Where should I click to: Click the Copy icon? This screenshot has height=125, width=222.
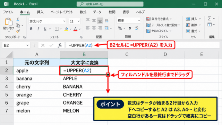[18, 25]
